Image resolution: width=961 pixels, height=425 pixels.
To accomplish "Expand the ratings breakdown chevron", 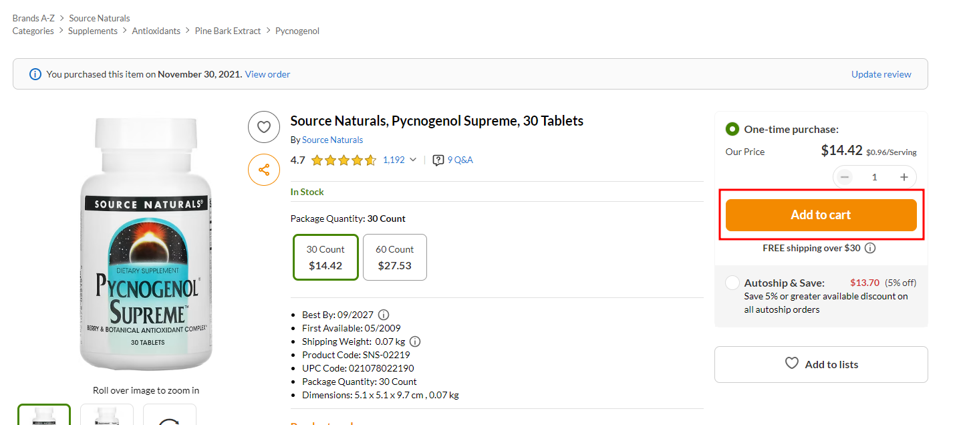I will pyautogui.click(x=413, y=160).
